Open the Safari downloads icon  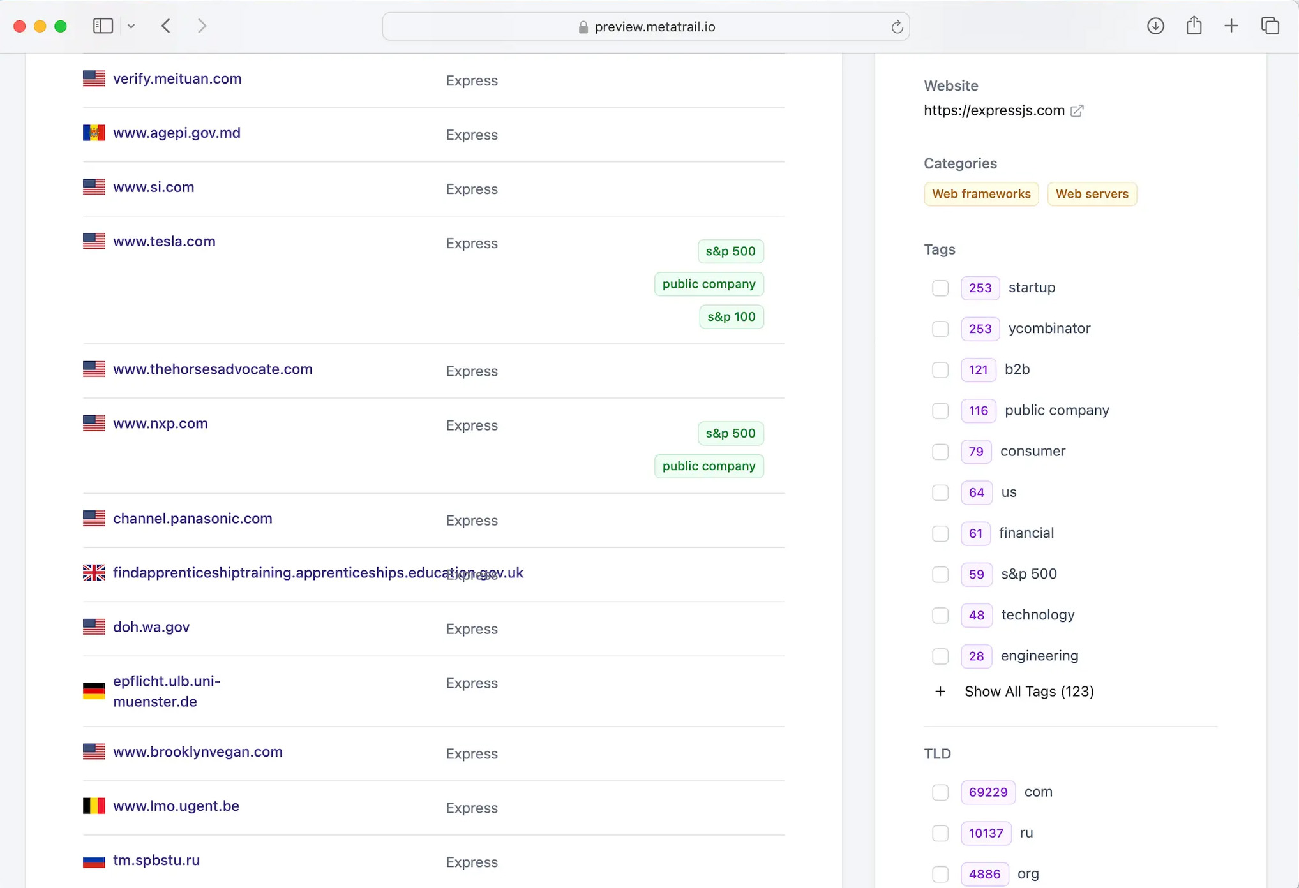pyautogui.click(x=1155, y=26)
